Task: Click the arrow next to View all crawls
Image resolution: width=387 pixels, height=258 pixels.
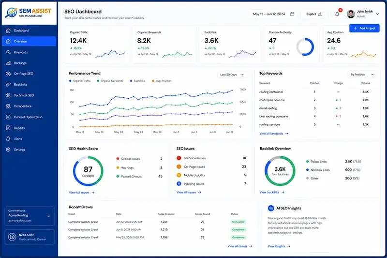Action: point(251,246)
